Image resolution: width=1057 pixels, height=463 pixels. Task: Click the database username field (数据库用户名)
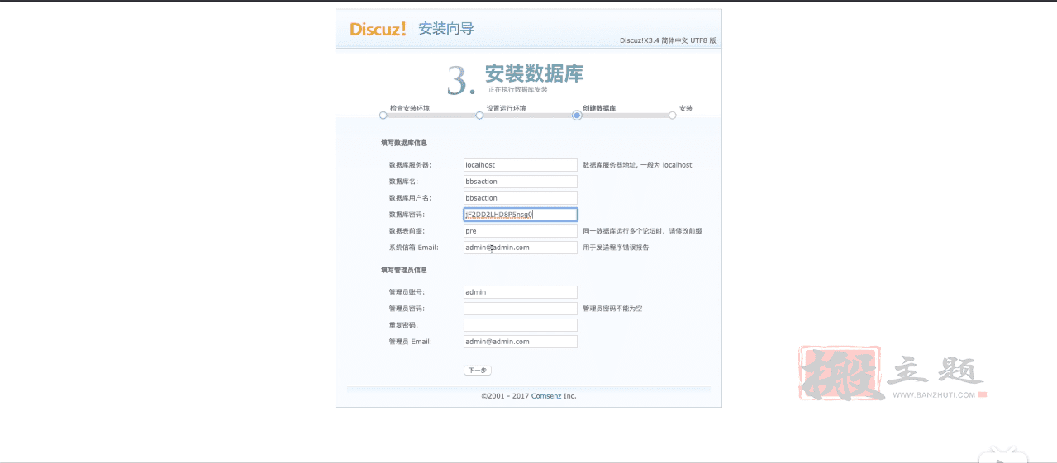(520, 198)
